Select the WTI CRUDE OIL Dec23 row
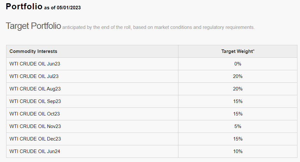 tap(152, 139)
